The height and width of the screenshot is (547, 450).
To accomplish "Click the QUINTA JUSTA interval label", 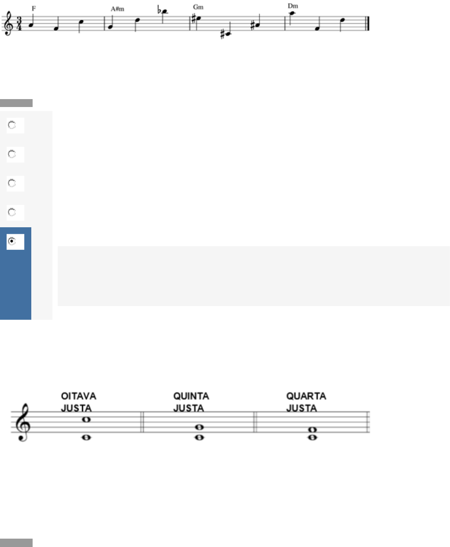I will 191,402.
